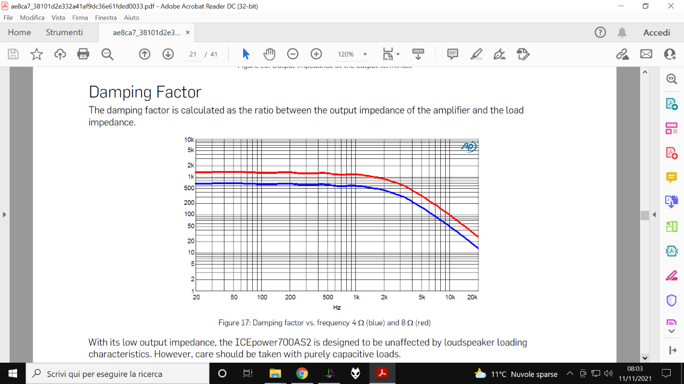The width and height of the screenshot is (684, 384).
Task: Select the hand pan tool
Action: pyautogui.click(x=269, y=54)
